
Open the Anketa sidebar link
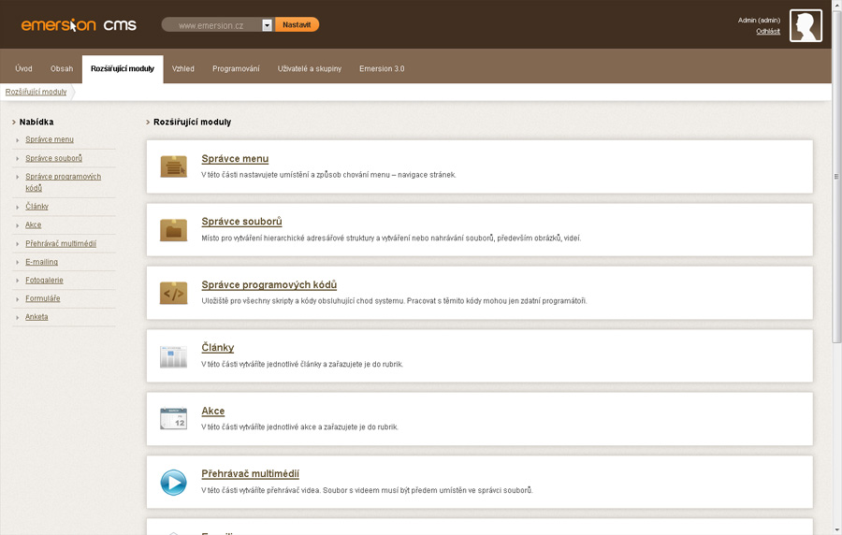(36, 317)
